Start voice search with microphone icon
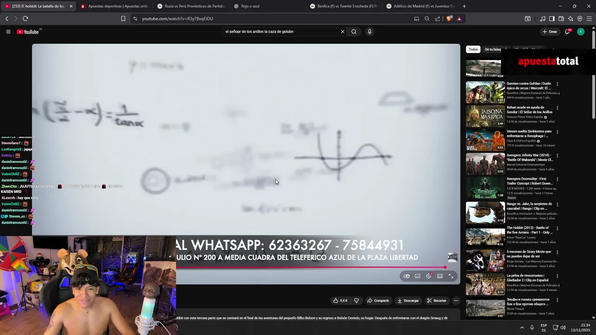This screenshot has width=596, height=335. tap(370, 32)
